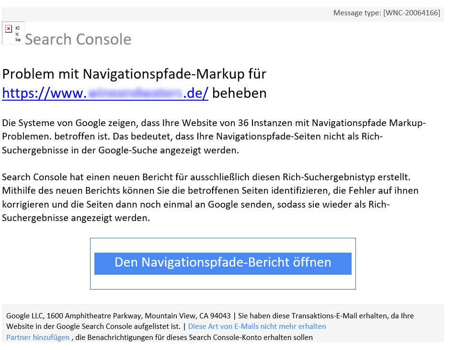The image size is (457, 350).
Task: Open the blurred https://www. .de/ website link
Action: click(105, 93)
